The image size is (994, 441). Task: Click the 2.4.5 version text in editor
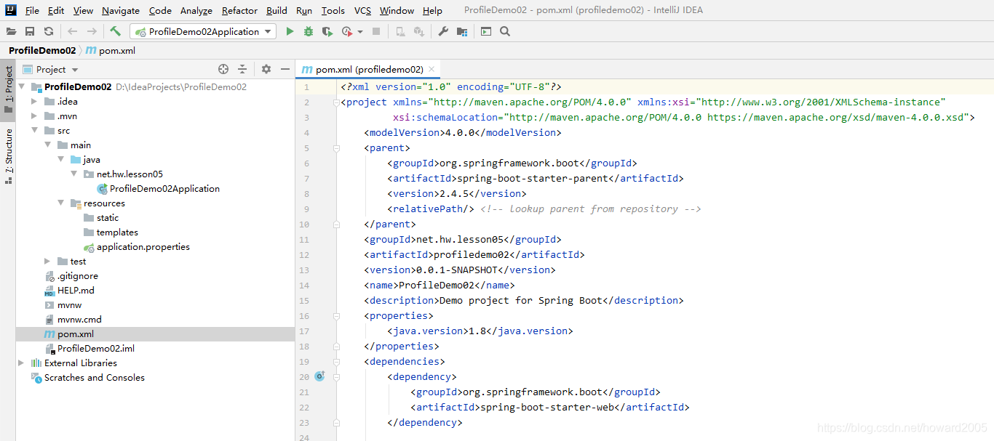pyautogui.click(x=454, y=193)
